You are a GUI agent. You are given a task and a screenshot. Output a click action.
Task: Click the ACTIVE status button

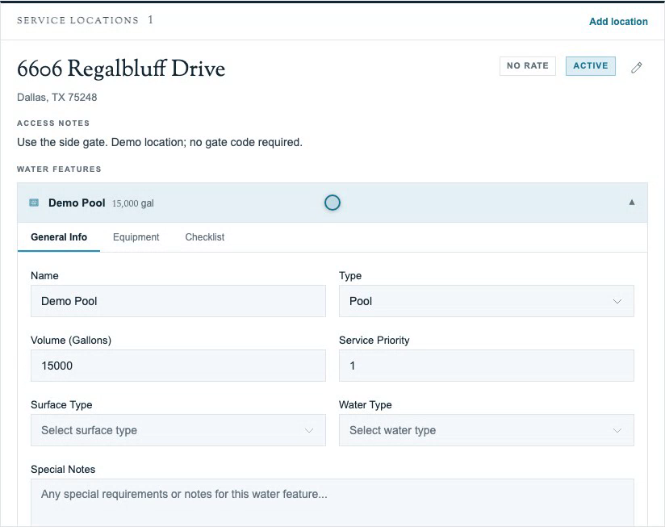(591, 65)
